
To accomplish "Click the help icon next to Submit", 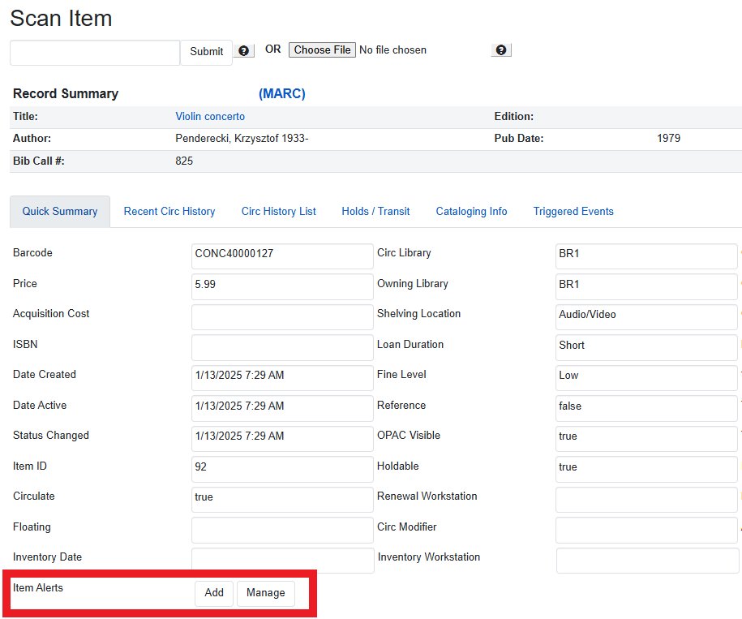I will [243, 50].
